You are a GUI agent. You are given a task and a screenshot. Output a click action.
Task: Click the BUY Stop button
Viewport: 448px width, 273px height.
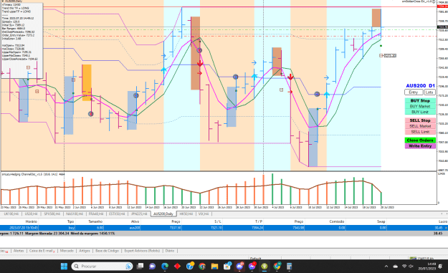click(x=420, y=100)
